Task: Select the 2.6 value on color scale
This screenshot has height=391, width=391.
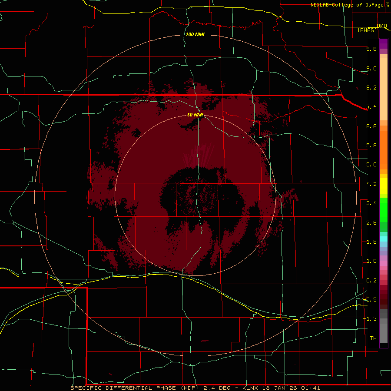Action: (371, 223)
